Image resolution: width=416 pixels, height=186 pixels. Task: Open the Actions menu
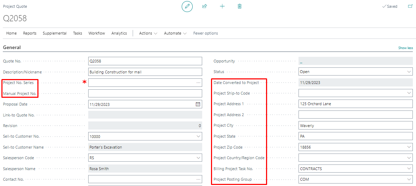pyautogui.click(x=148, y=33)
